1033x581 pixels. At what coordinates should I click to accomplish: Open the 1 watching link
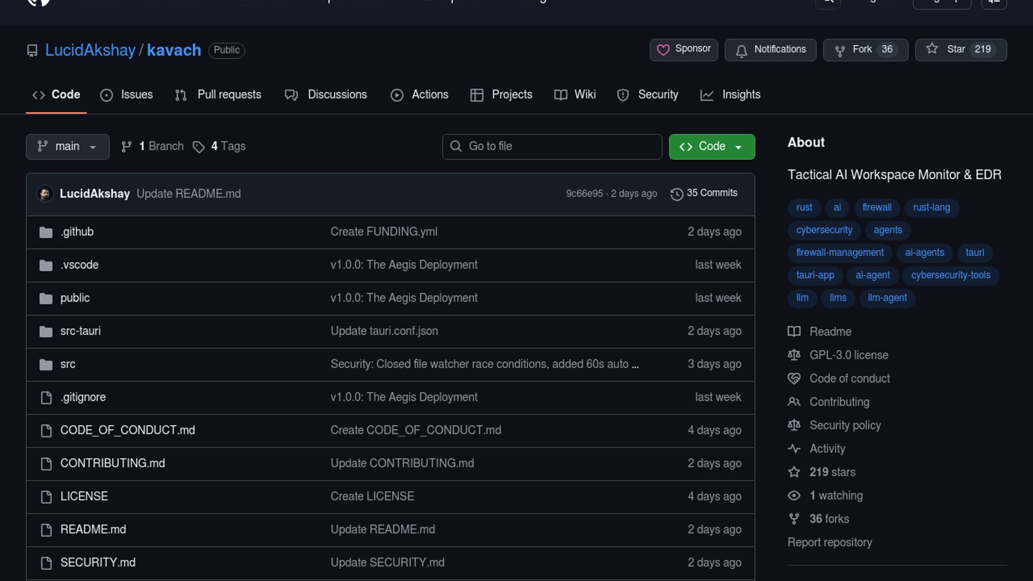tap(836, 495)
